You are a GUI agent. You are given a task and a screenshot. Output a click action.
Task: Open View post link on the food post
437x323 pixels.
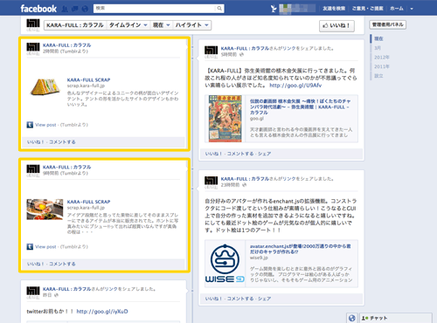45,247
